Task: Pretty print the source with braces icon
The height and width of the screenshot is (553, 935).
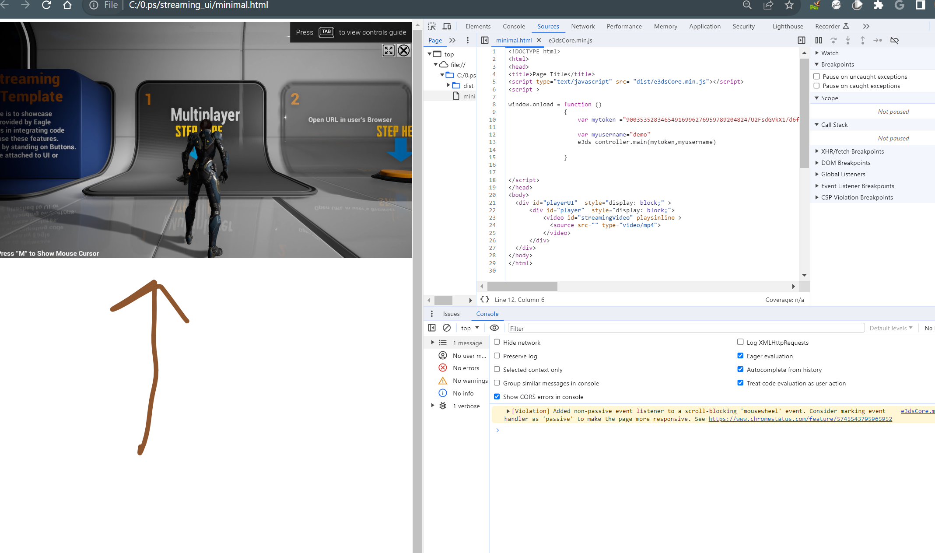Action: pos(485,299)
